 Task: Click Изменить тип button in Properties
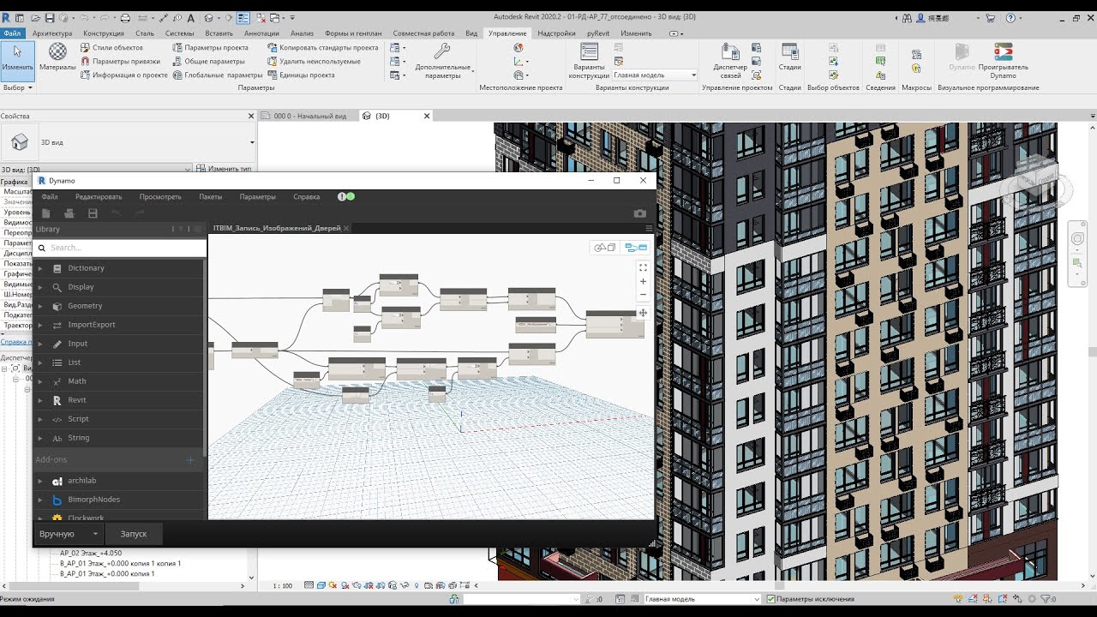coord(224,169)
